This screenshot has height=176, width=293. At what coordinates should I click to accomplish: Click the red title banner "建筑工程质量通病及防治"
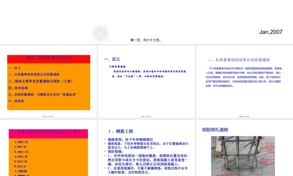click(x=48, y=59)
